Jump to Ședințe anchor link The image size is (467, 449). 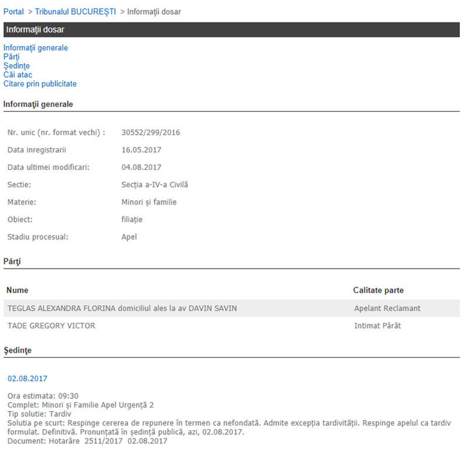17,65
